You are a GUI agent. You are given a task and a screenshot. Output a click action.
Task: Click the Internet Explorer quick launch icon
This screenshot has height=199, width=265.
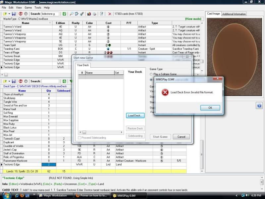point(17,195)
